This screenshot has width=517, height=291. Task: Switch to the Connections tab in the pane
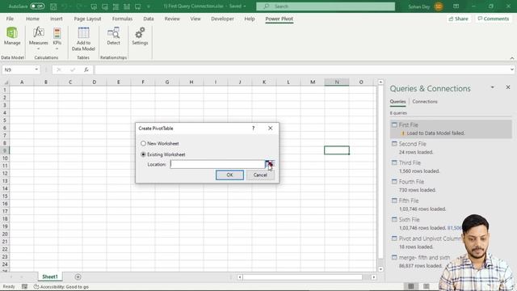click(x=425, y=102)
